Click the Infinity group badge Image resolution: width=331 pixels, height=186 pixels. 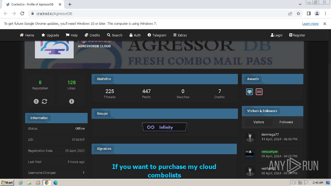tap(164, 127)
